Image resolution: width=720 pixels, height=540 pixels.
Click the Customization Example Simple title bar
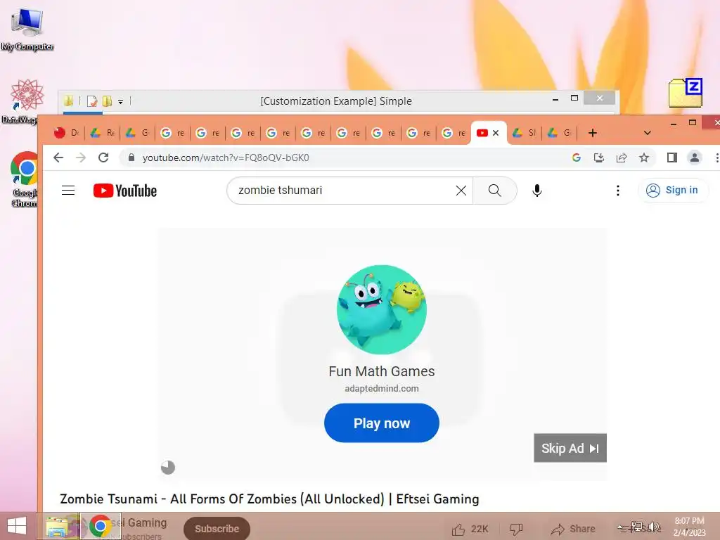point(335,101)
